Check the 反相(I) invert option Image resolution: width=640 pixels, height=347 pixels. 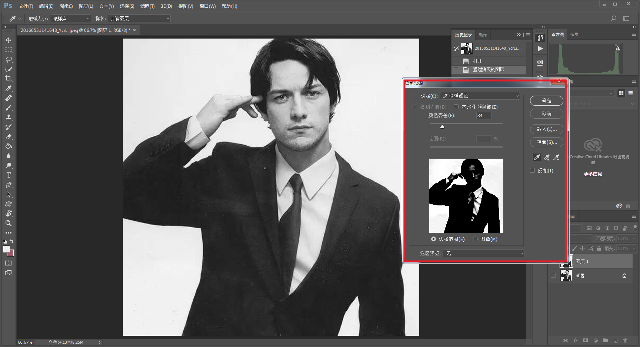point(533,171)
